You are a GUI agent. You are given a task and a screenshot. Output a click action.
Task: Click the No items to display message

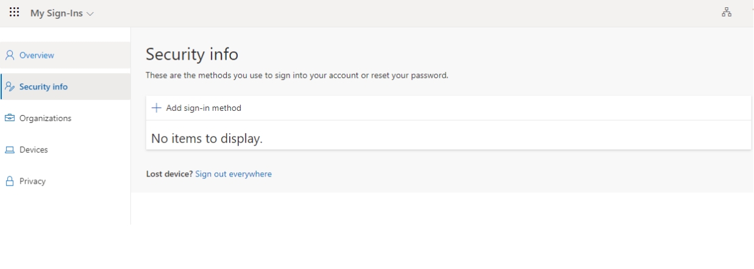[207, 139]
